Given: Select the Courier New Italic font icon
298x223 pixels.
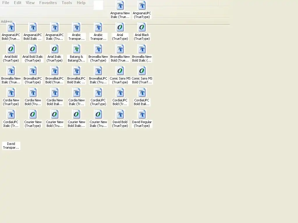Looking at the screenshot, I should [x=98, y=114].
